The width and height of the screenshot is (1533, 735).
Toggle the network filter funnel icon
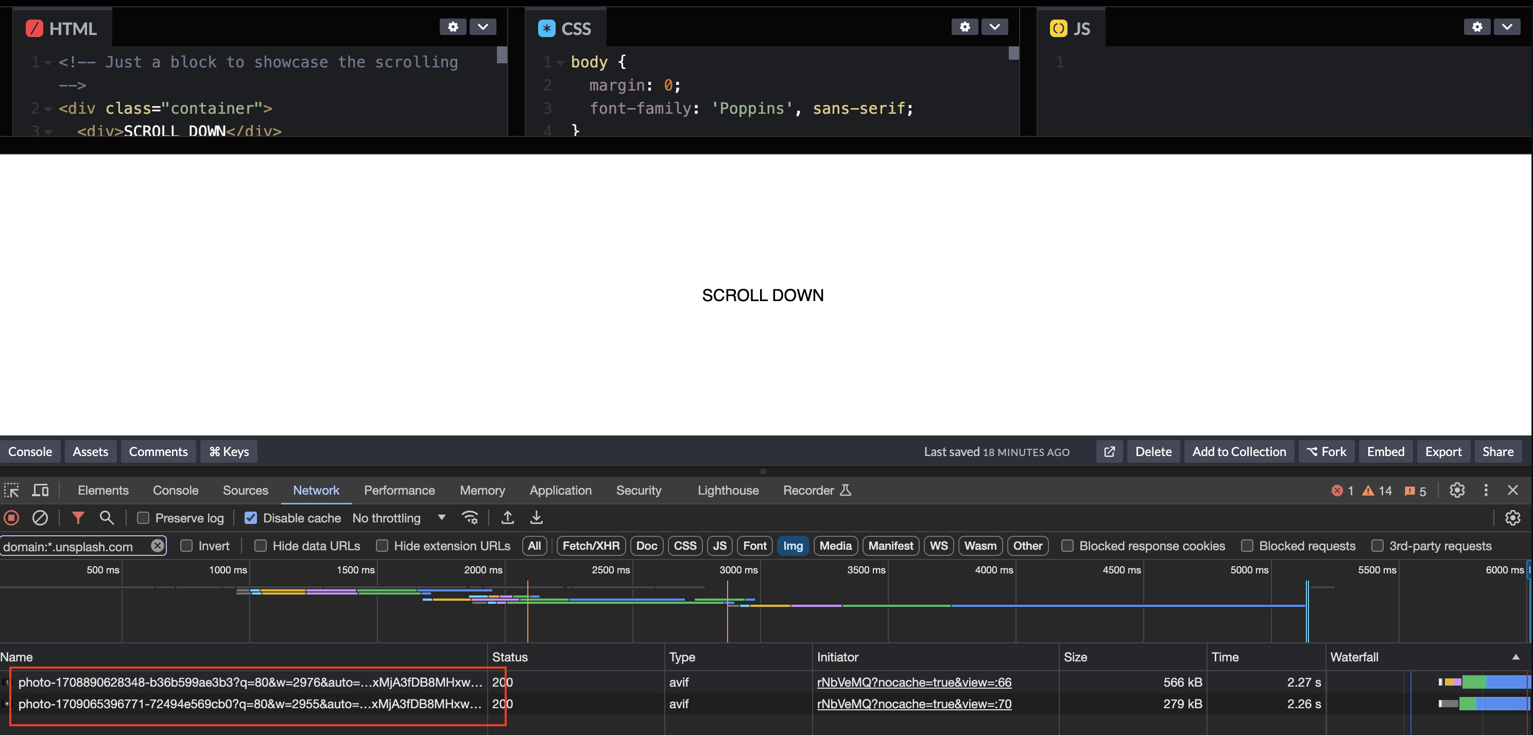point(78,518)
